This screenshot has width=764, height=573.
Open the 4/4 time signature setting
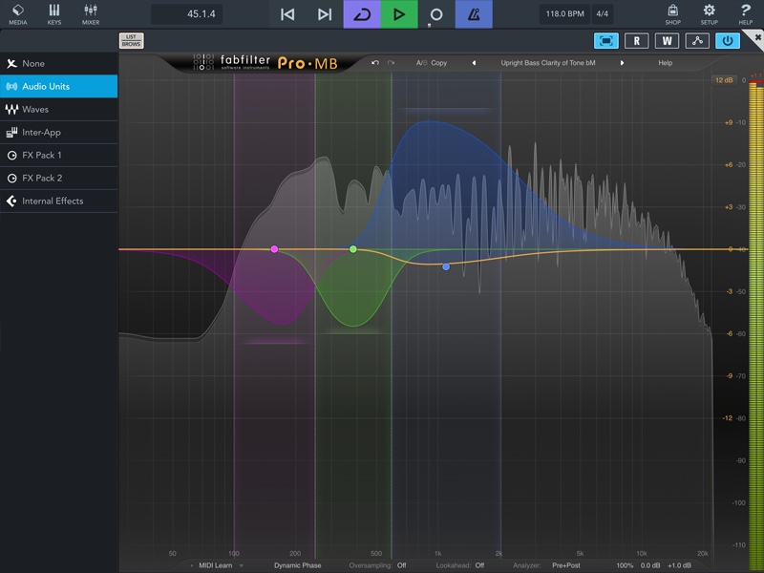603,14
